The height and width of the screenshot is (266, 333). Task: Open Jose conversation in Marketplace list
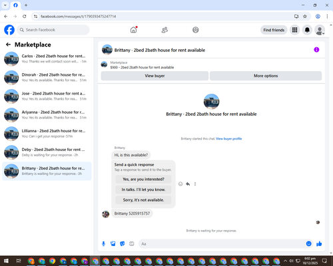47,96
